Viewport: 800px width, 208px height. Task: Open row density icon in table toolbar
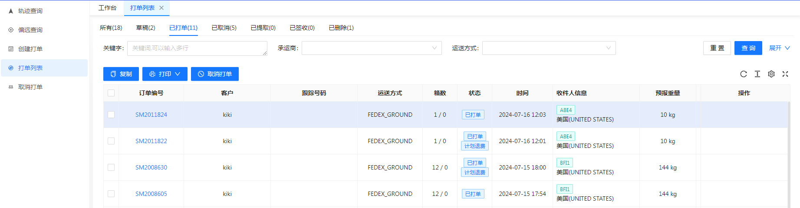click(x=757, y=74)
